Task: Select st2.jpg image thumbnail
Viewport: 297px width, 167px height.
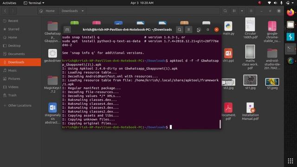Action: coord(228,82)
